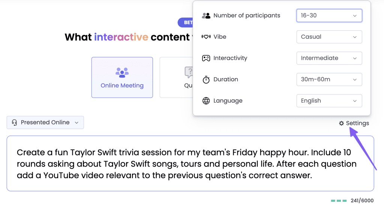Viewport: 384px width, 213px height.
Task: Open the Number of participants dropdown
Action: pos(329,16)
